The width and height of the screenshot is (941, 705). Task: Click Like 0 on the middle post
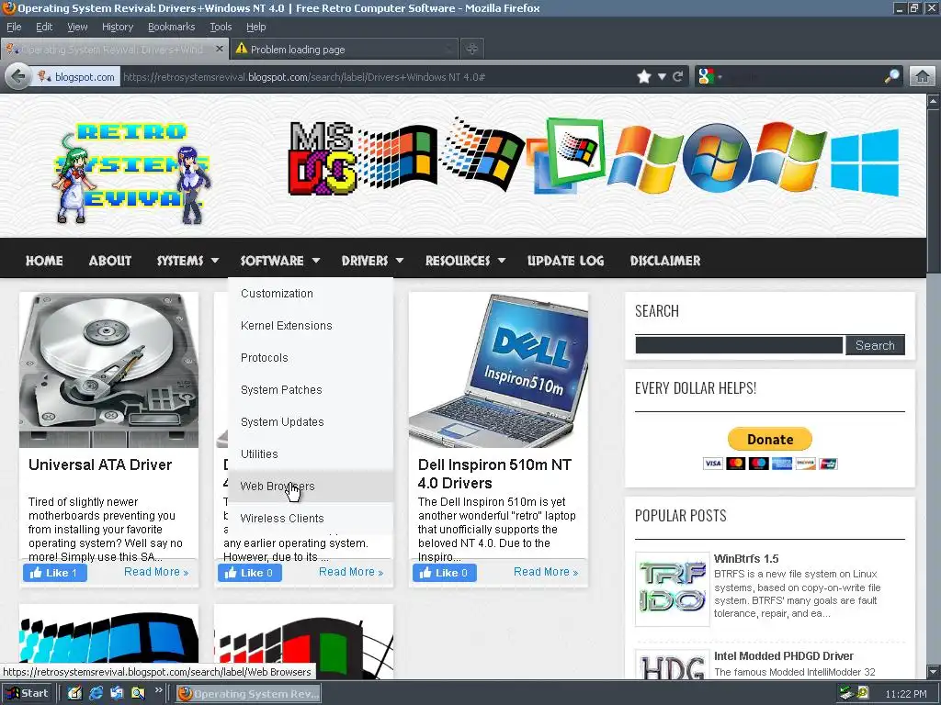(250, 573)
